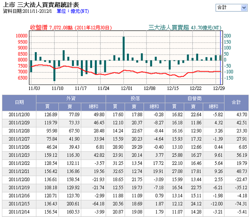
Task: Click the blue vertical marker at 12/29
Action: point(220,58)
